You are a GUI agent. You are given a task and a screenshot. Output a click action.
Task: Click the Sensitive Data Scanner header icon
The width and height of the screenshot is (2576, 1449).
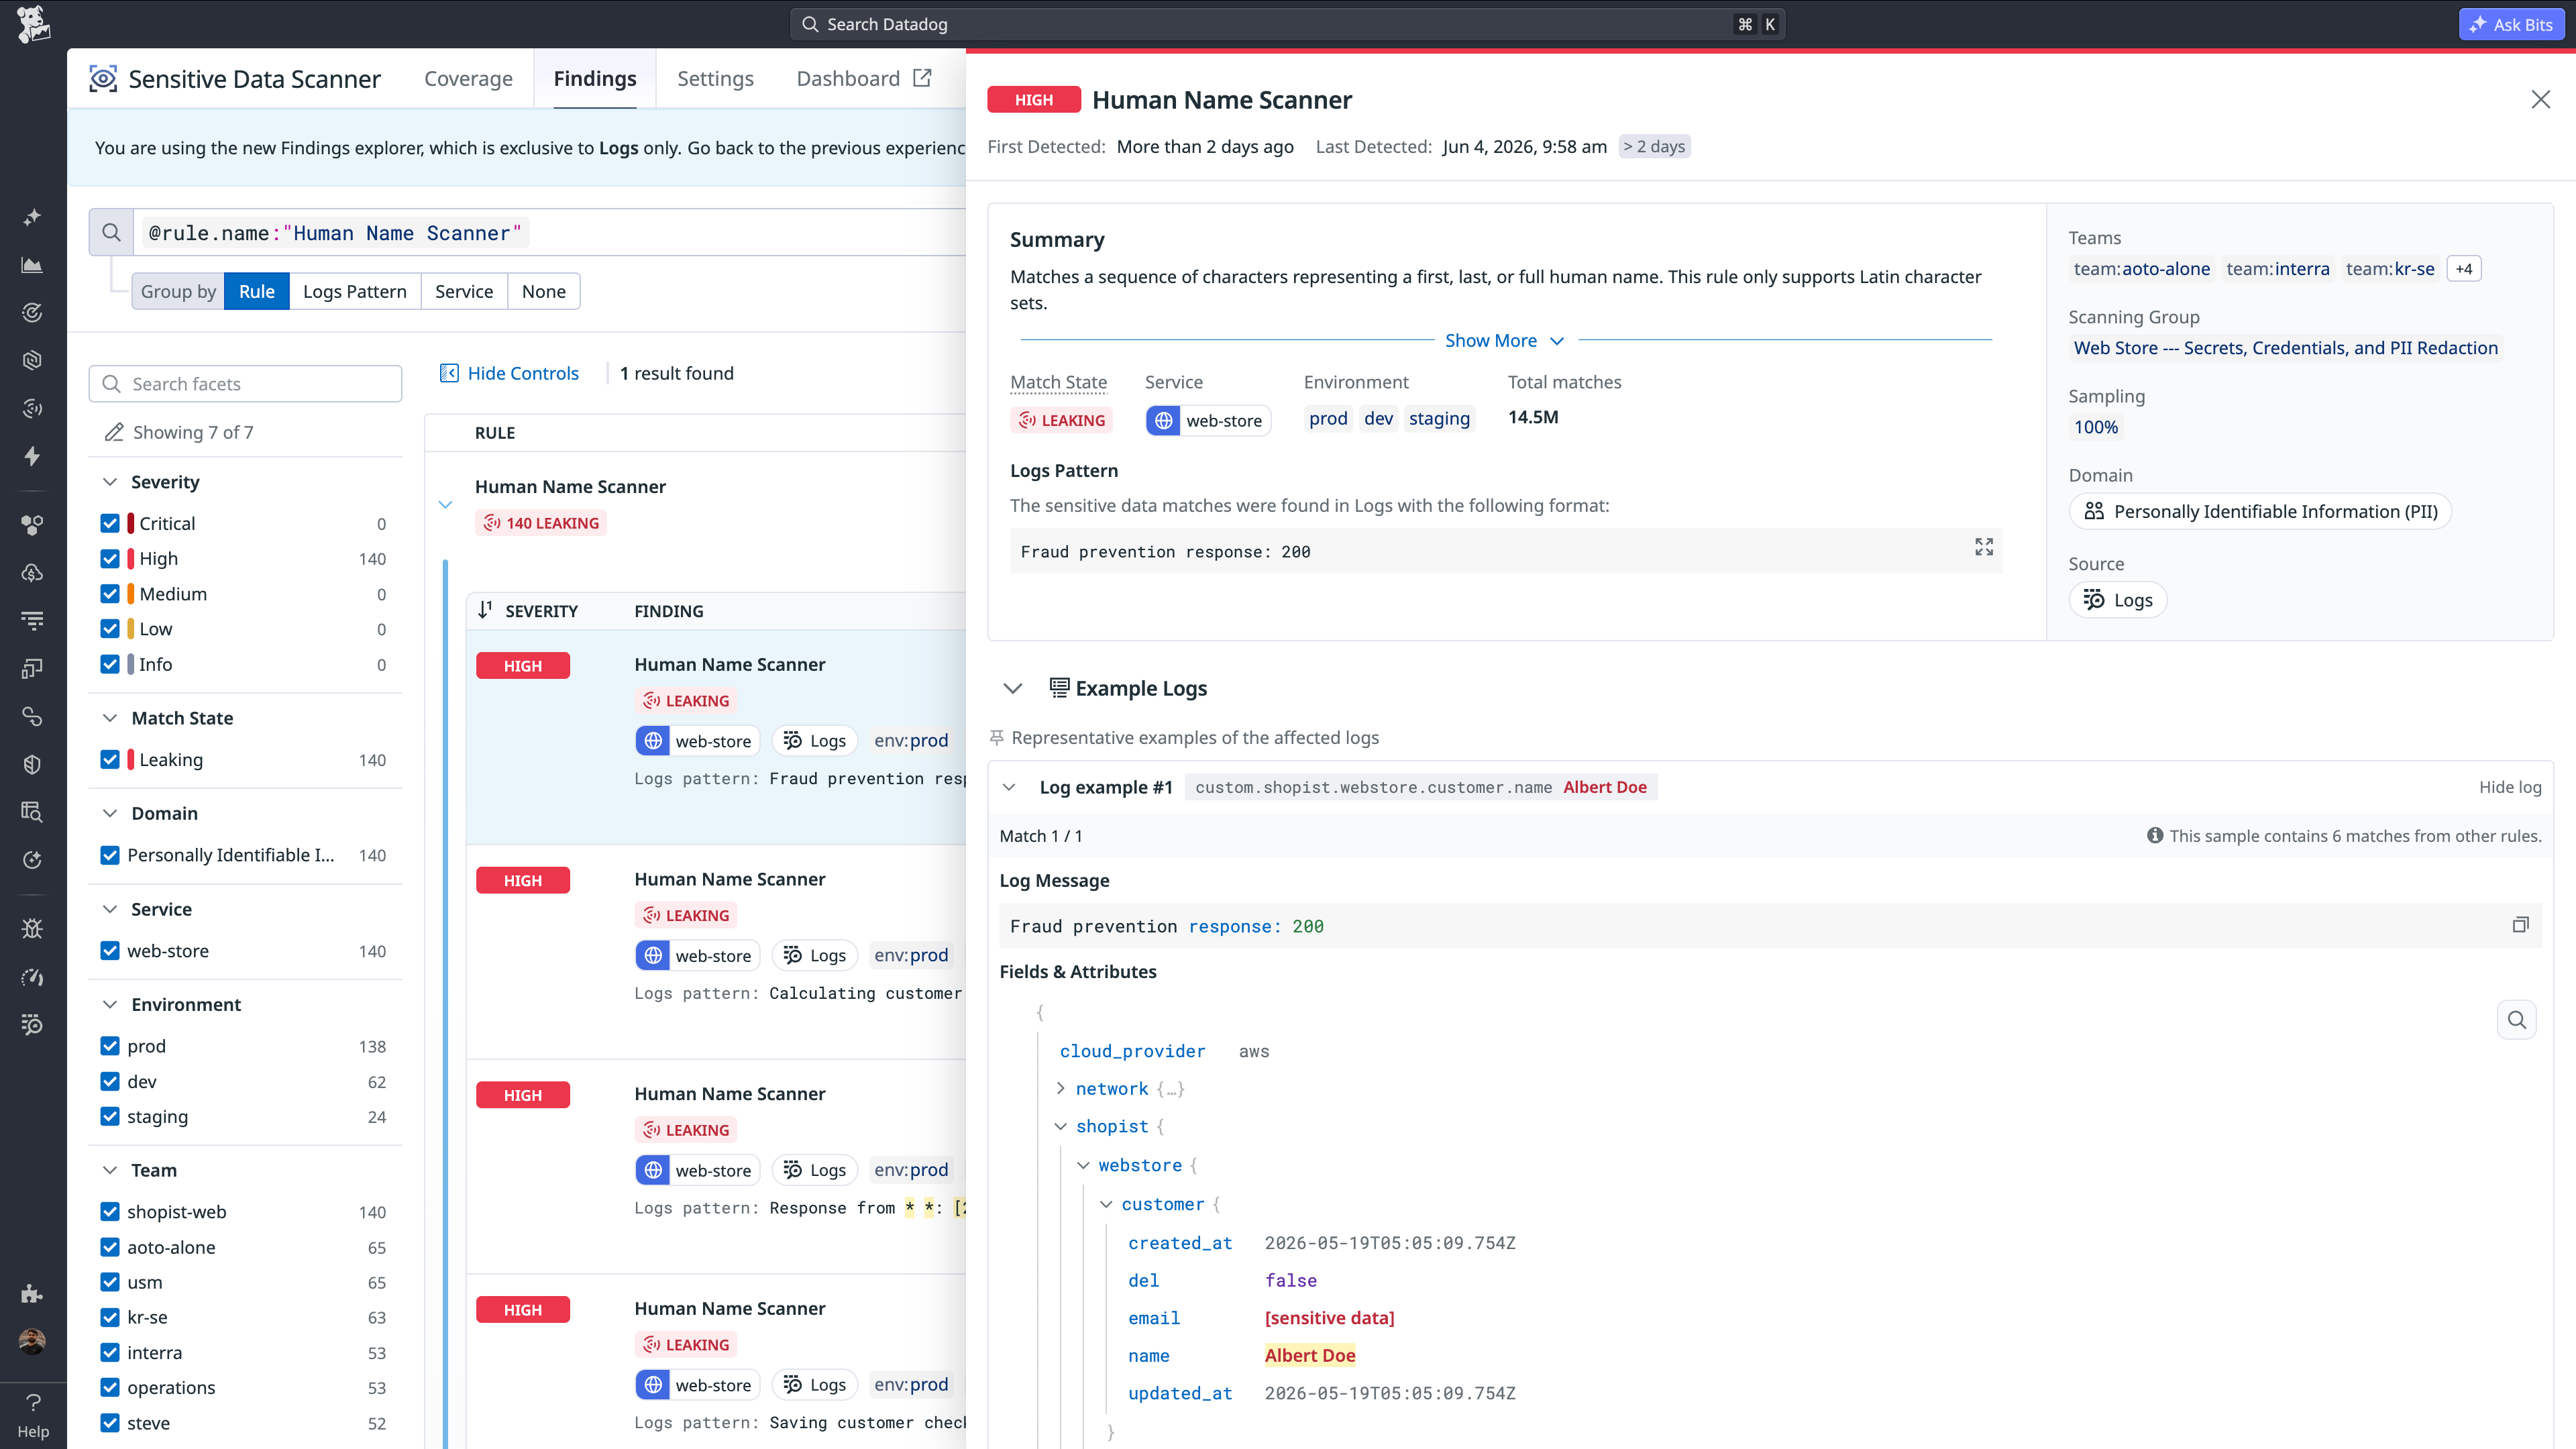coord(103,79)
